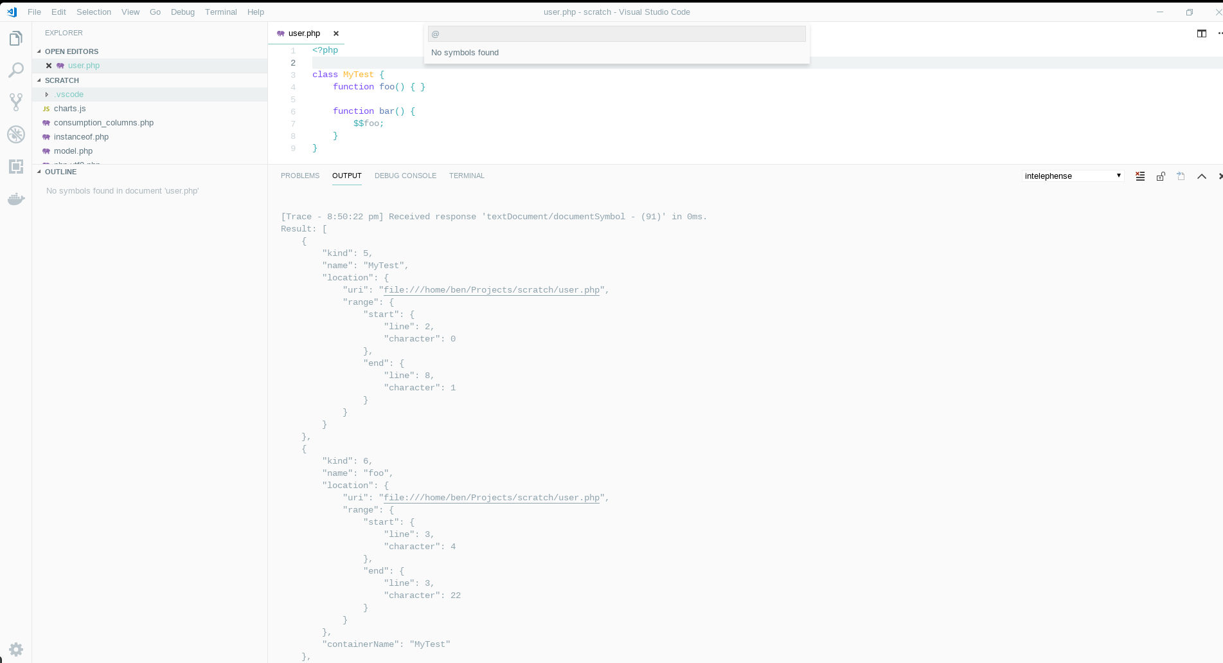Open the Docker view in the activity bar
The height and width of the screenshot is (663, 1223).
point(16,199)
